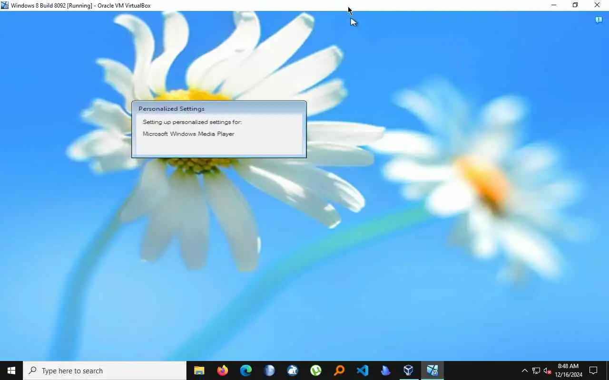Click the taskbar search box
This screenshot has width=609, height=380.
pyautogui.click(x=105, y=370)
